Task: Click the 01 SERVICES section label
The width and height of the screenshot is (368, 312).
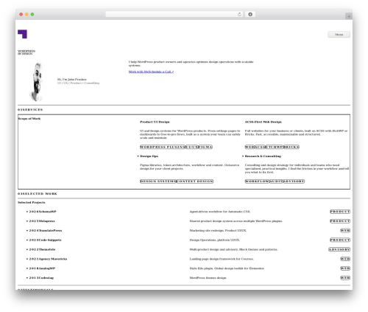Action: coord(30,110)
